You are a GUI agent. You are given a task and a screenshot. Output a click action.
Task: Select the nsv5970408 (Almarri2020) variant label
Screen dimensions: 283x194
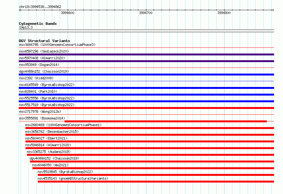pos(42,58)
